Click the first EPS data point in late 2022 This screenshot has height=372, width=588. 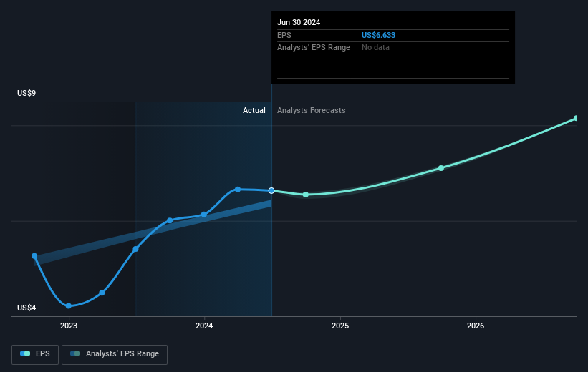pyautogui.click(x=34, y=256)
